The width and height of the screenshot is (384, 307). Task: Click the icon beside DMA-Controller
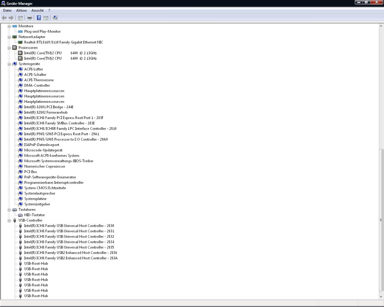(x=20, y=85)
